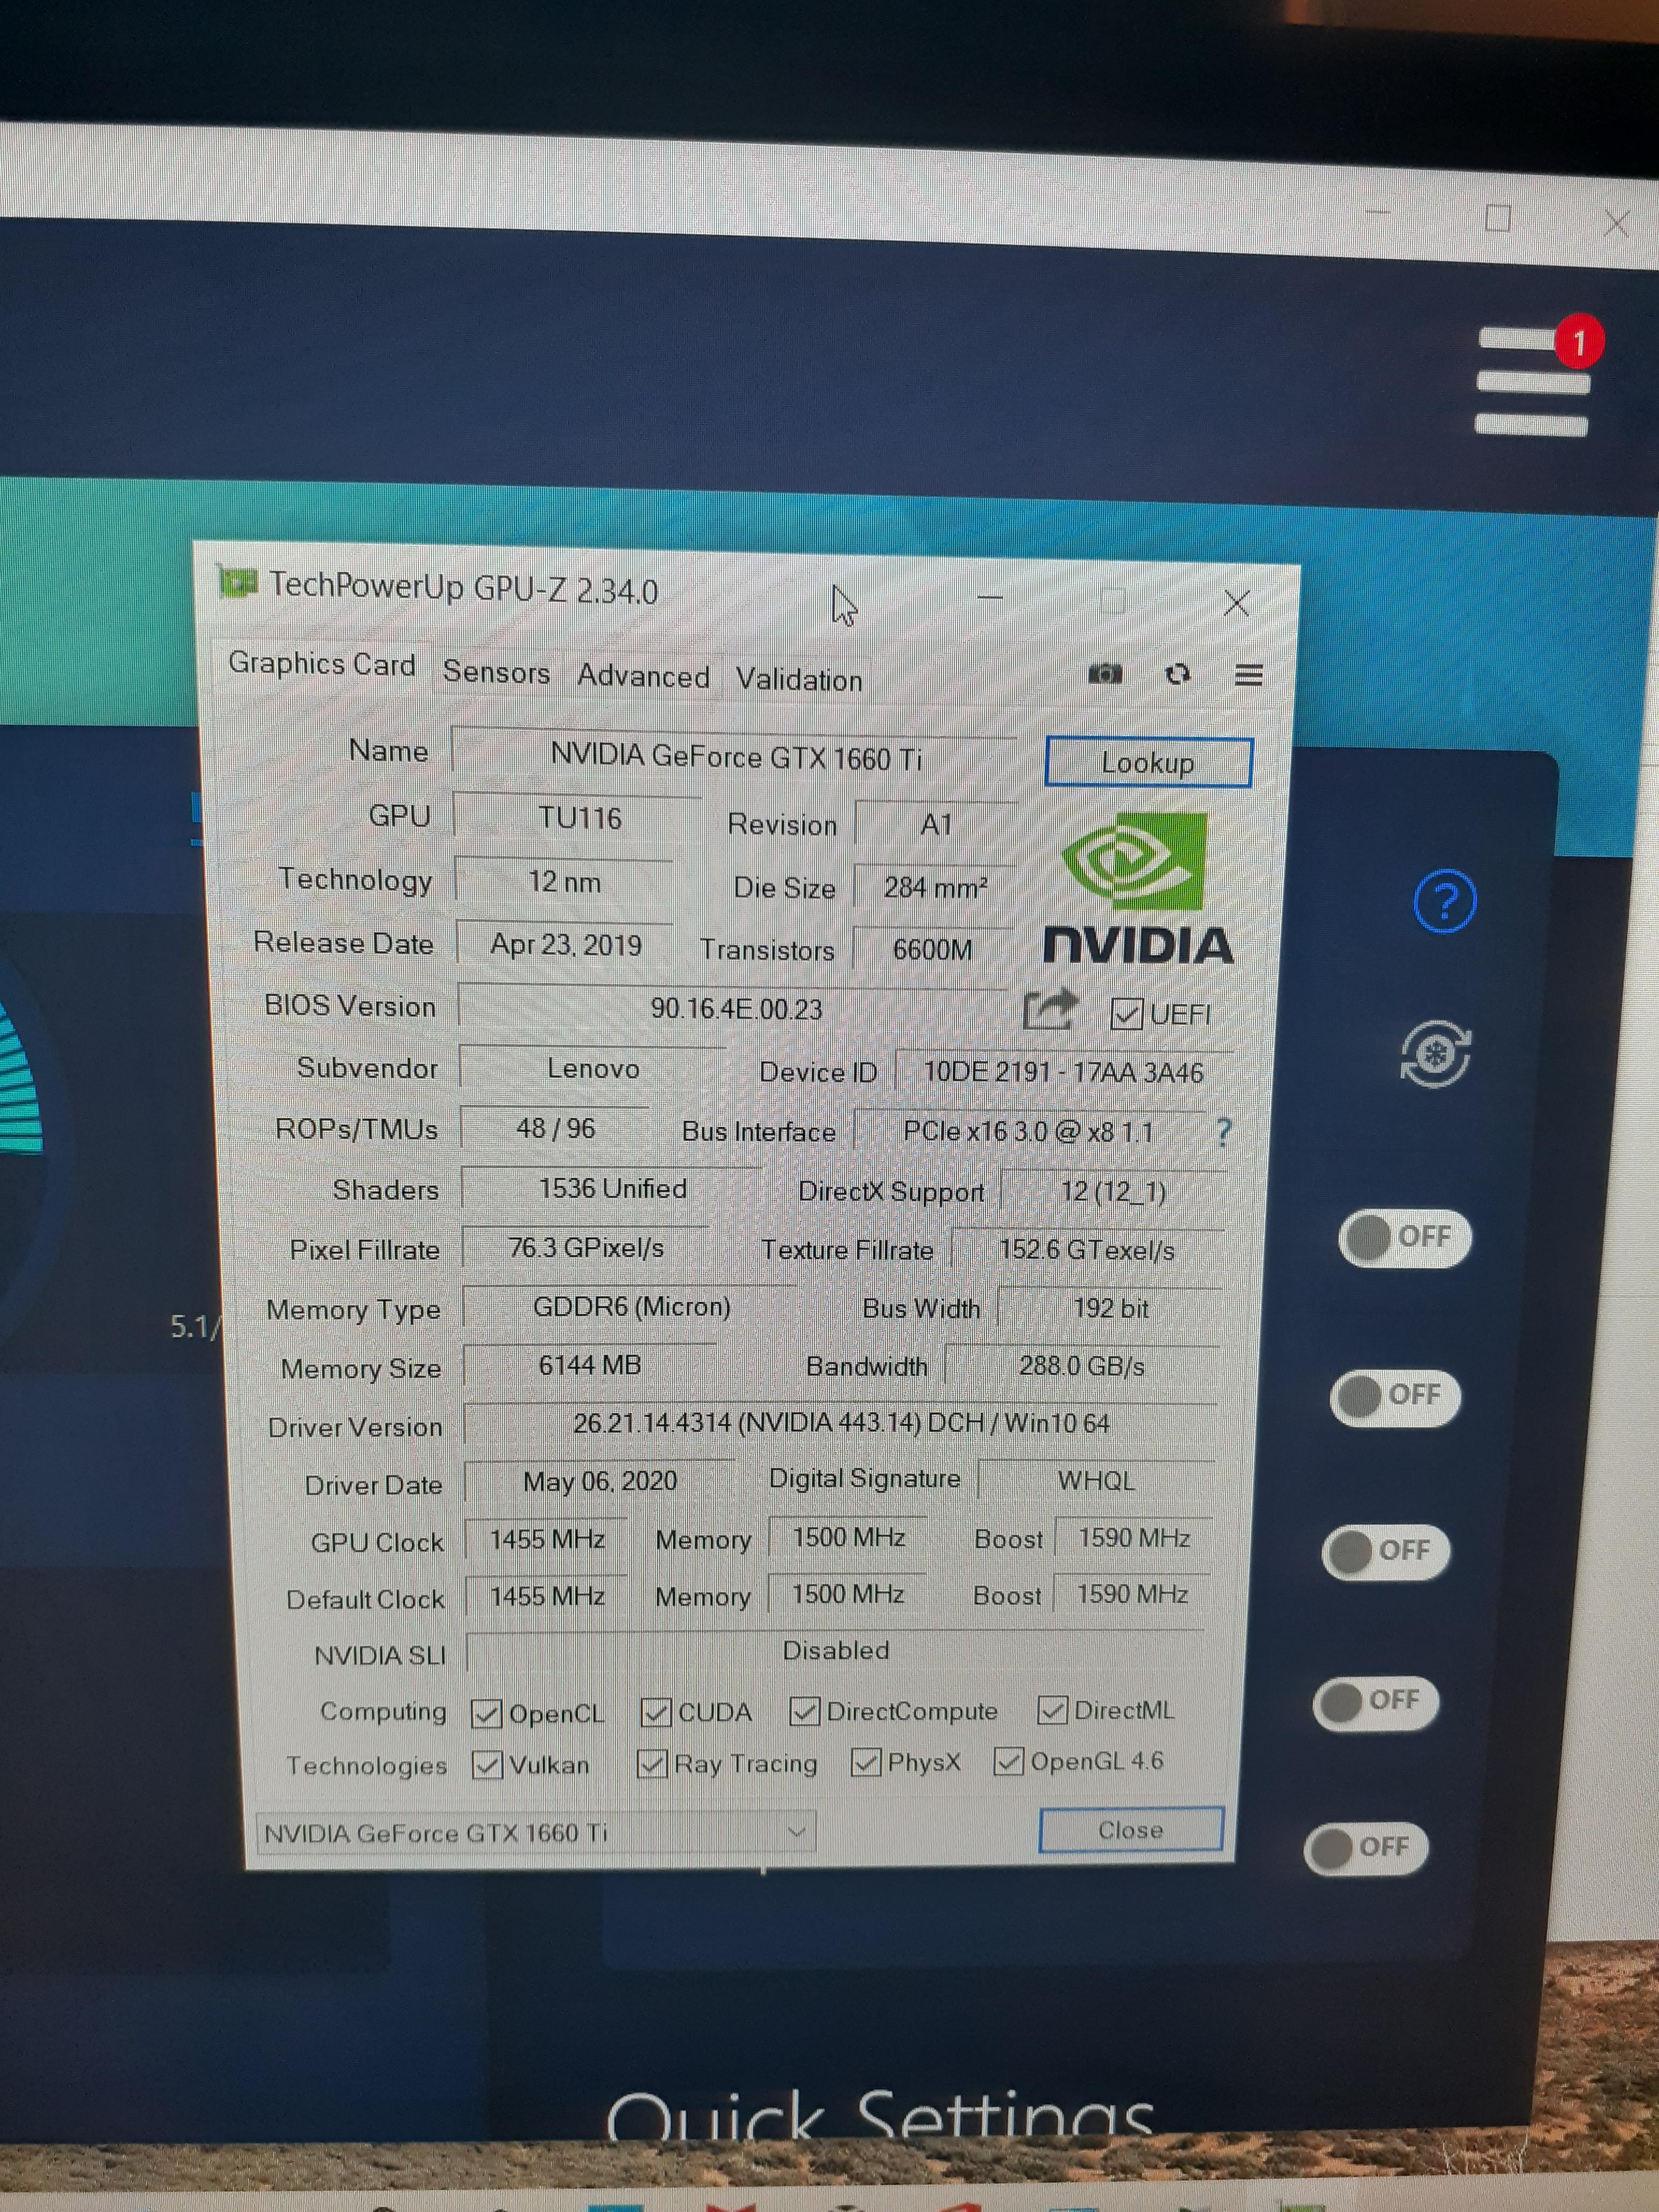Click the Texture Fillrate 152.6 GTexel/s value
Image resolution: width=1659 pixels, height=2212 pixels.
tap(1087, 1250)
